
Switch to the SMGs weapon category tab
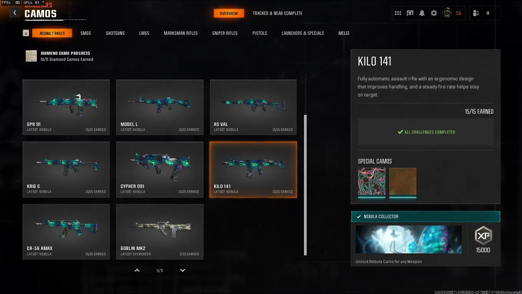[x=86, y=33]
